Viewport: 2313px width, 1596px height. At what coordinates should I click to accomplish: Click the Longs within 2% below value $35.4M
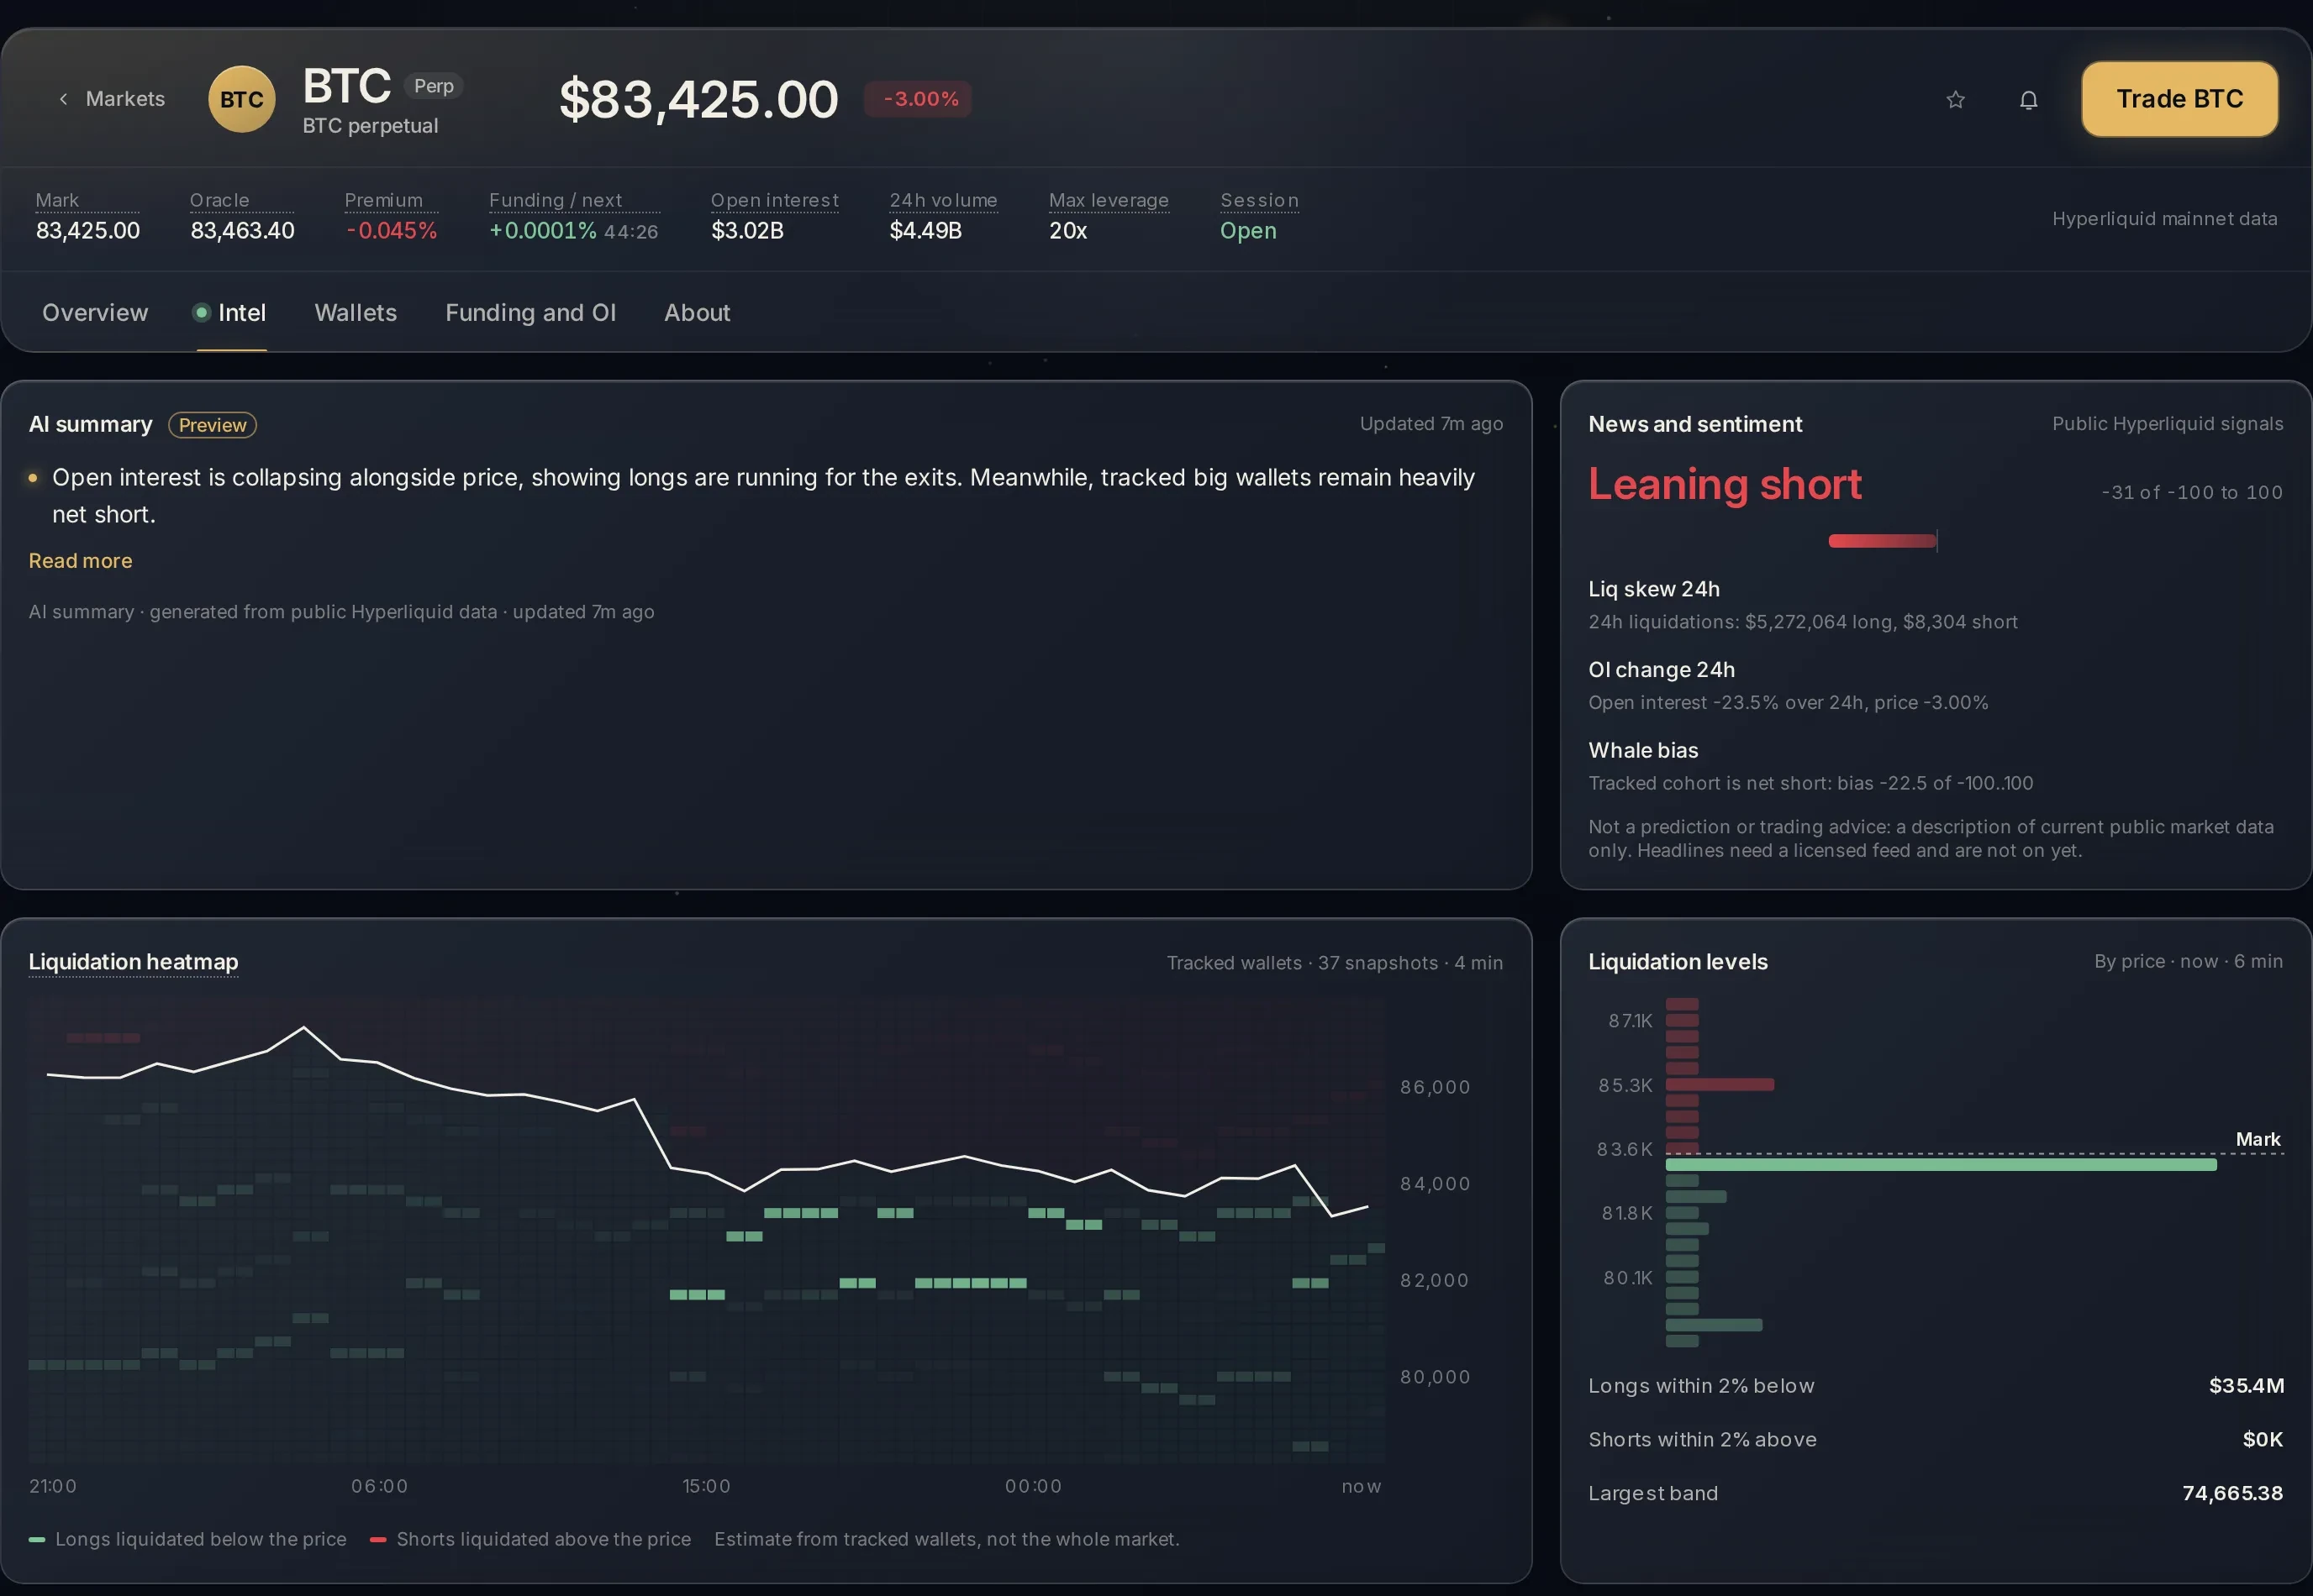[x=2246, y=1386]
